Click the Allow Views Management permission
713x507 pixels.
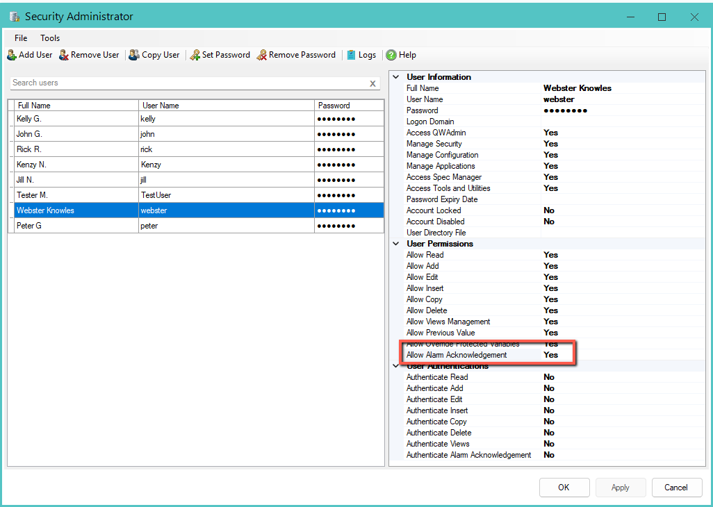554,322
